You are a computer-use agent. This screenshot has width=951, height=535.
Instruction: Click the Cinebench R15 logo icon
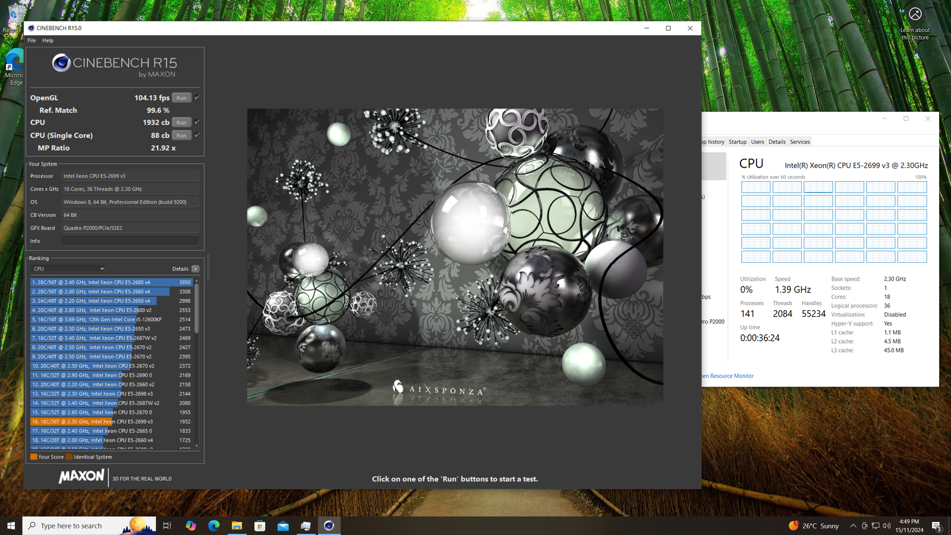point(61,62)
